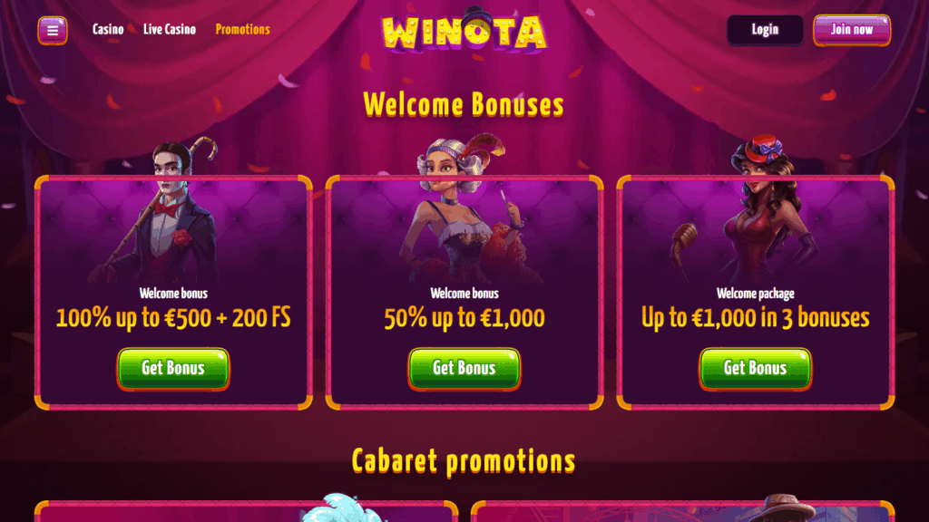
Task: Open the cabaret promotion card with the brown hat
Action: [682, 511]
